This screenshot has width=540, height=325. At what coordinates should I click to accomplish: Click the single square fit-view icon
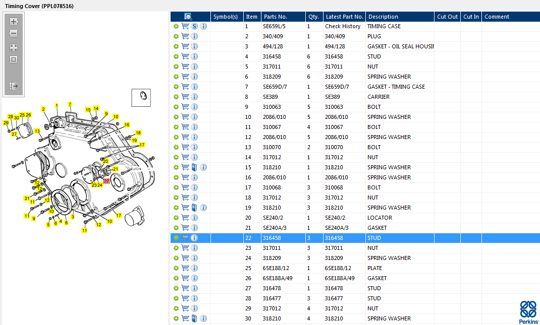point(14,59)
